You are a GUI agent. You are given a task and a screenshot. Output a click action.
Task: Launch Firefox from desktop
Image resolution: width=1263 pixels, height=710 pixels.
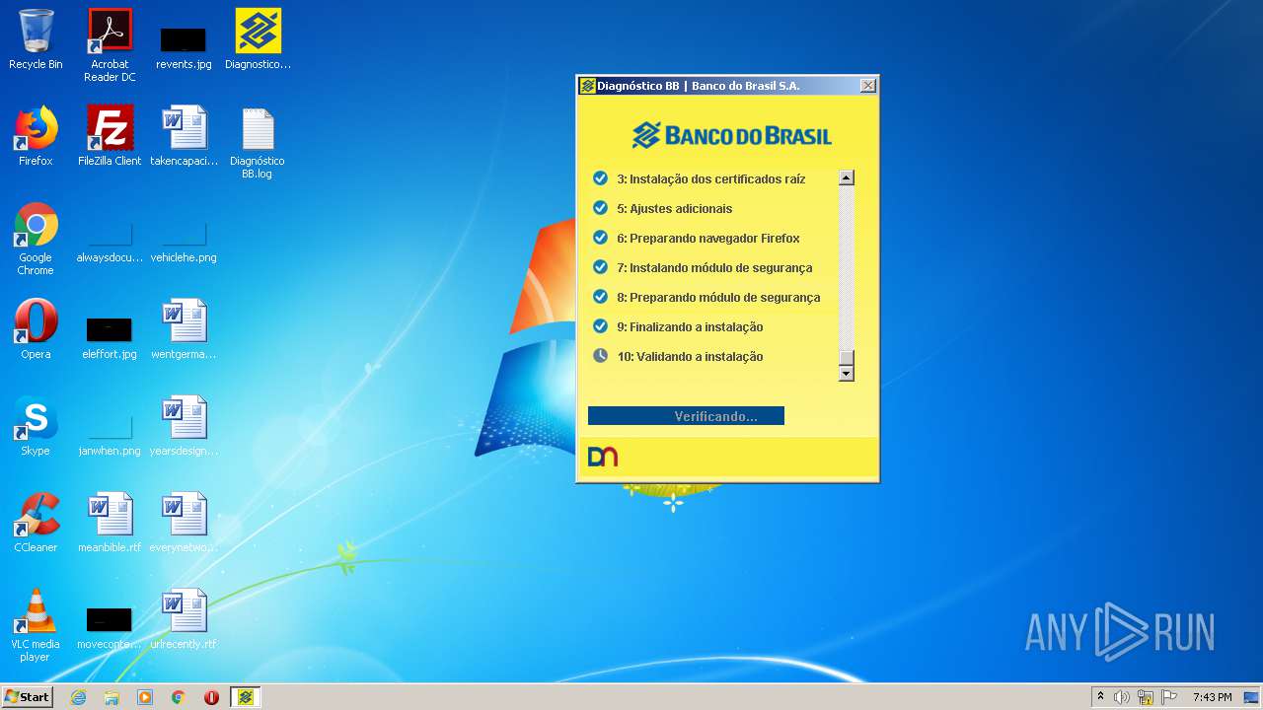pos(36,136)
